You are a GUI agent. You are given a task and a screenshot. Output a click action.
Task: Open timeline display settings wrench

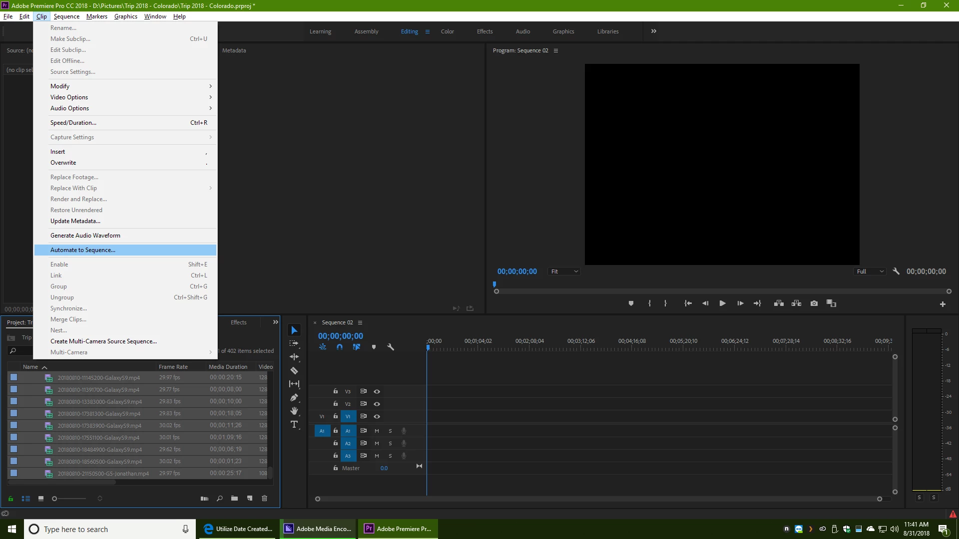391,347
